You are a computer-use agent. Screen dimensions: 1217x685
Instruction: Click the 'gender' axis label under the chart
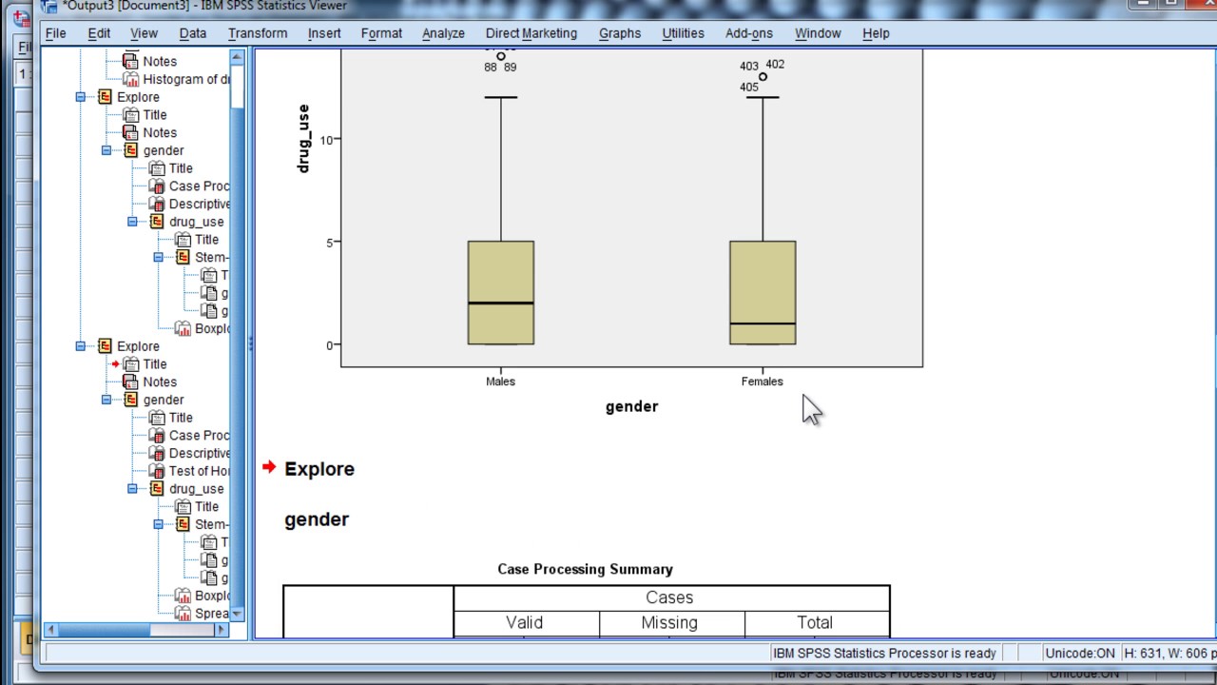(631, 406)
